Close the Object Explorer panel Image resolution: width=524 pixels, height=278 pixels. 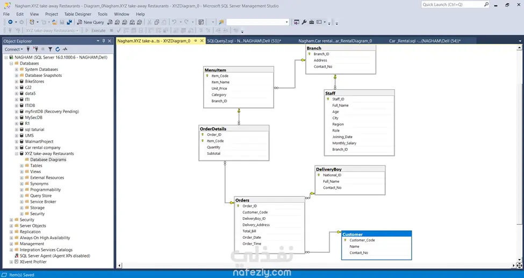pyautogui.click(x=109, y=41)
